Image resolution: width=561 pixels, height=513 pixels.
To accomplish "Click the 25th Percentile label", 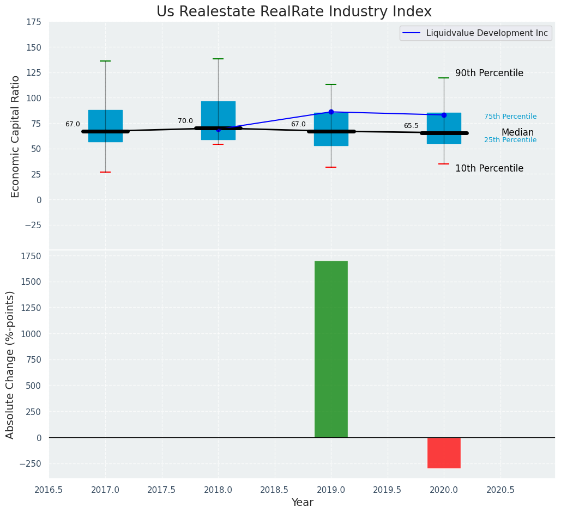I will (x=510, y=140).
